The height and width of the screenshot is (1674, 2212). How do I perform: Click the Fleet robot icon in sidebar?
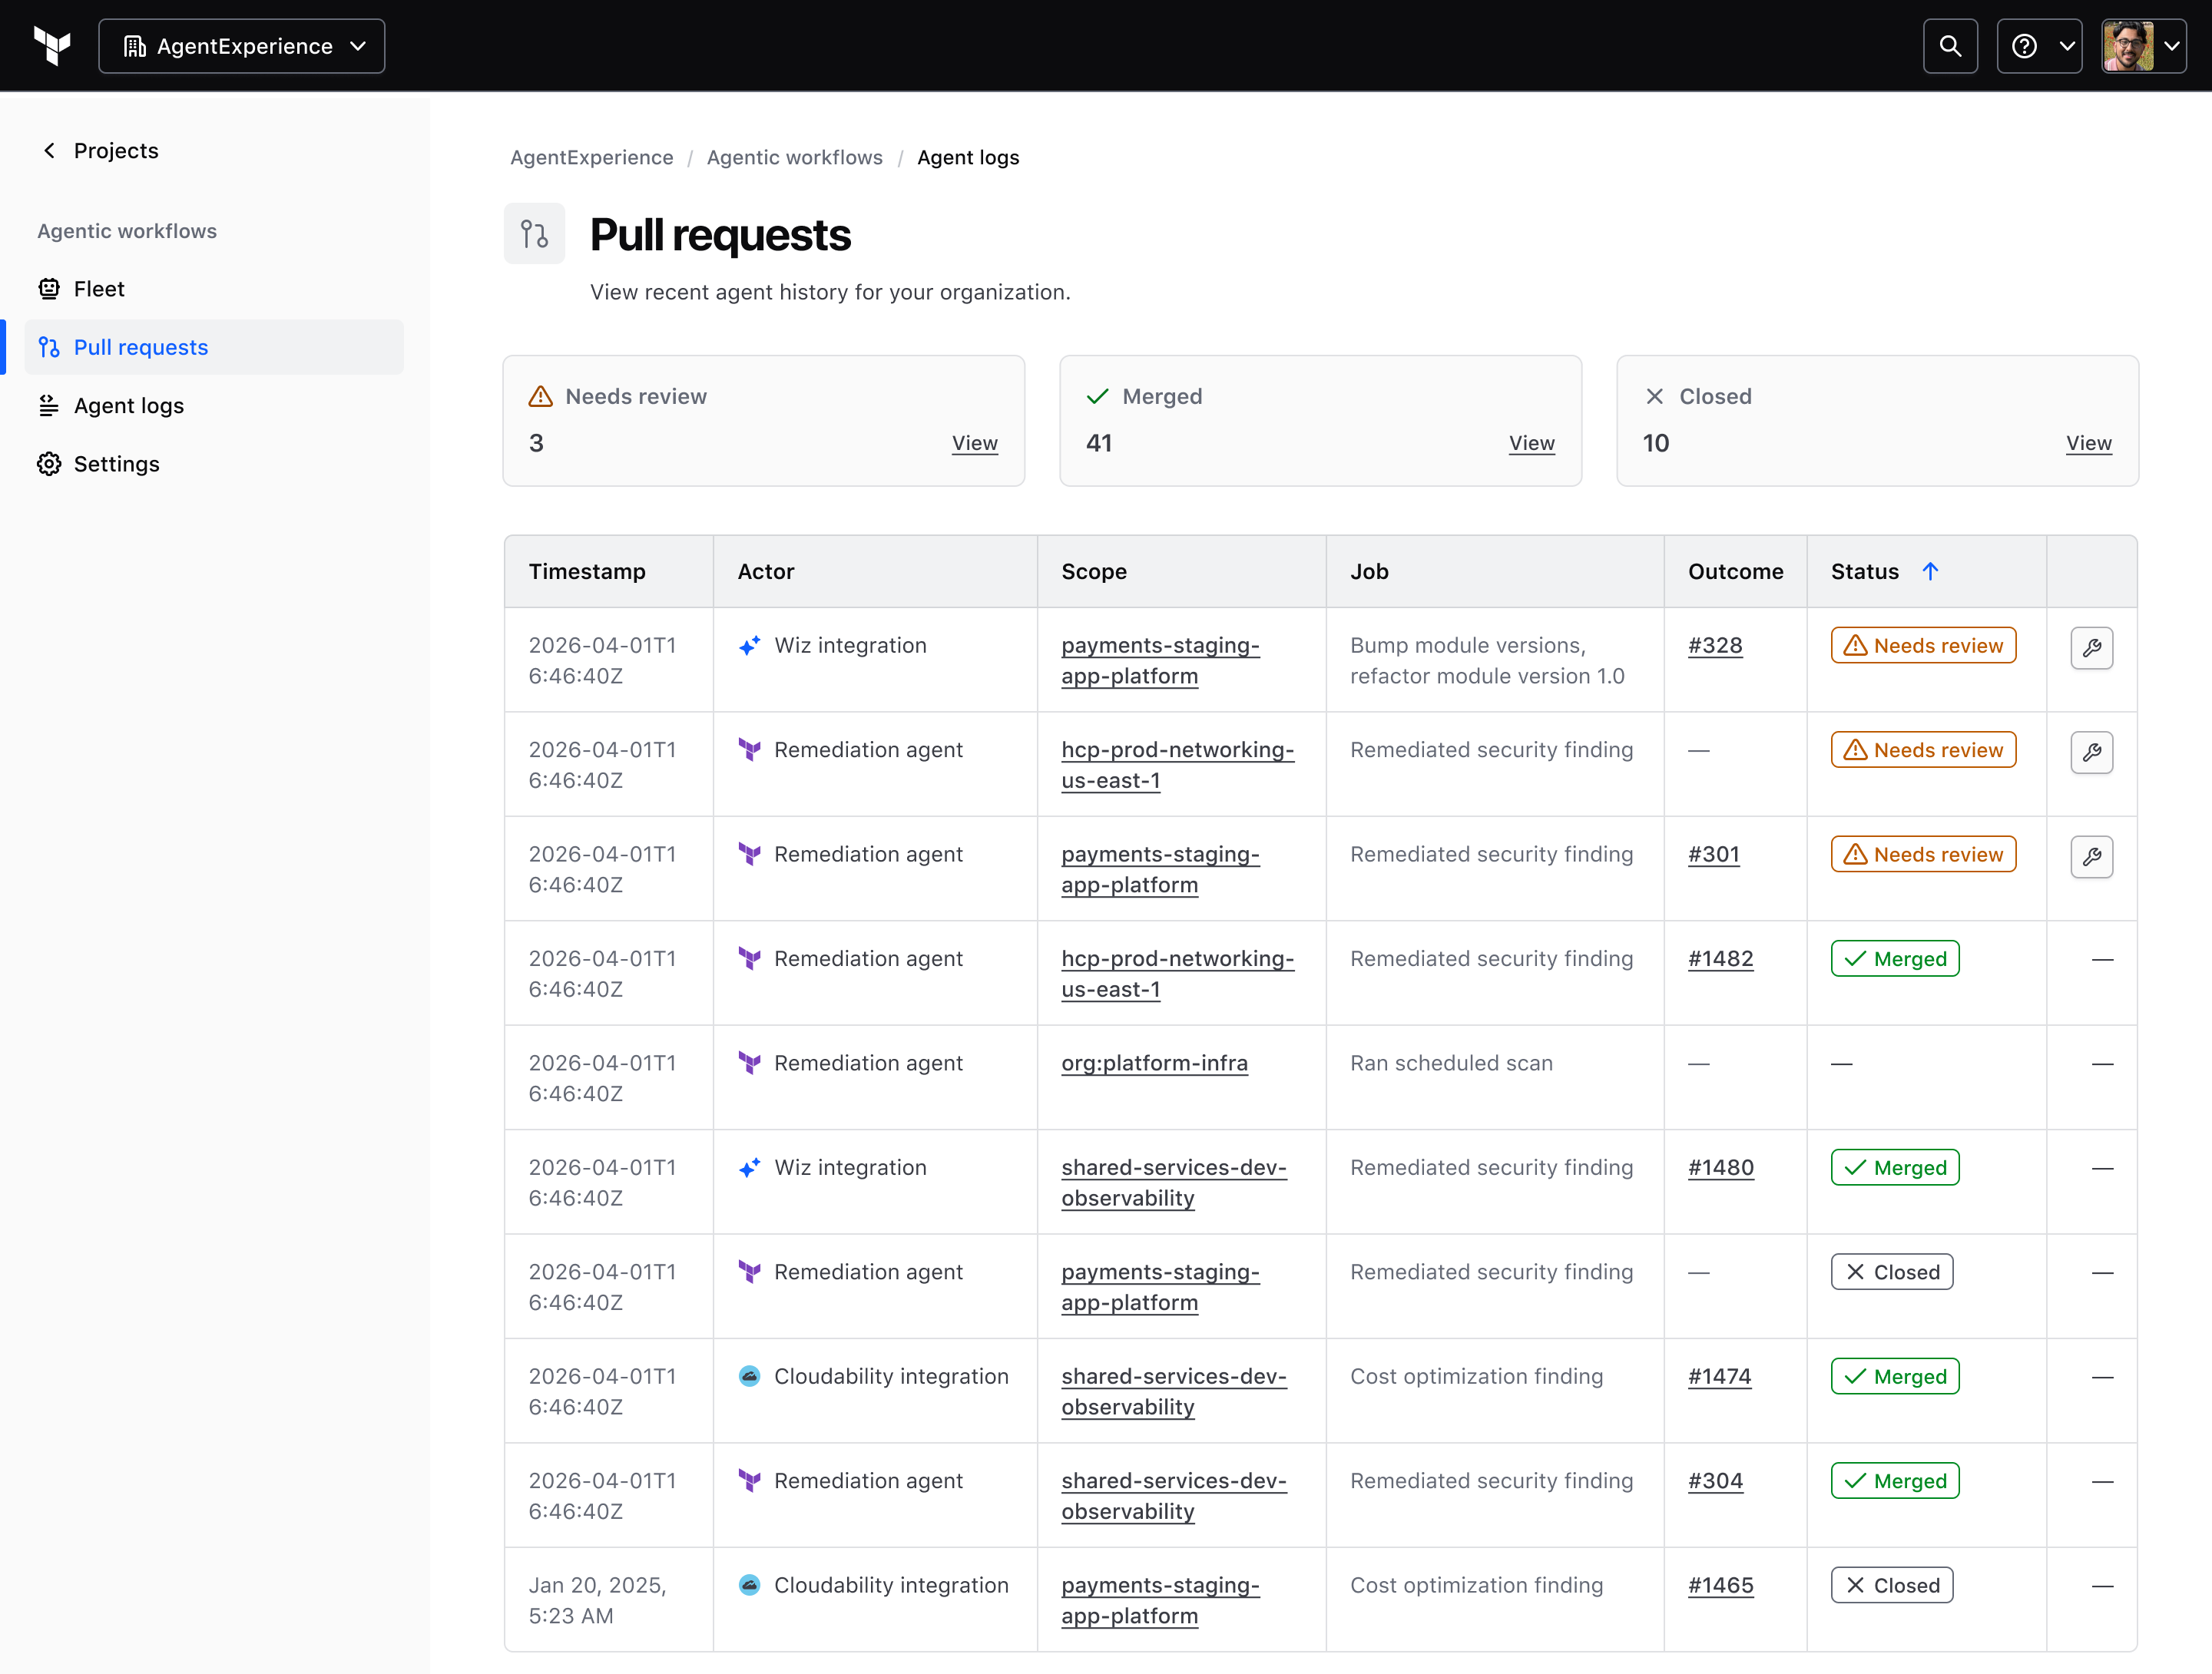(x=49, y=289)
